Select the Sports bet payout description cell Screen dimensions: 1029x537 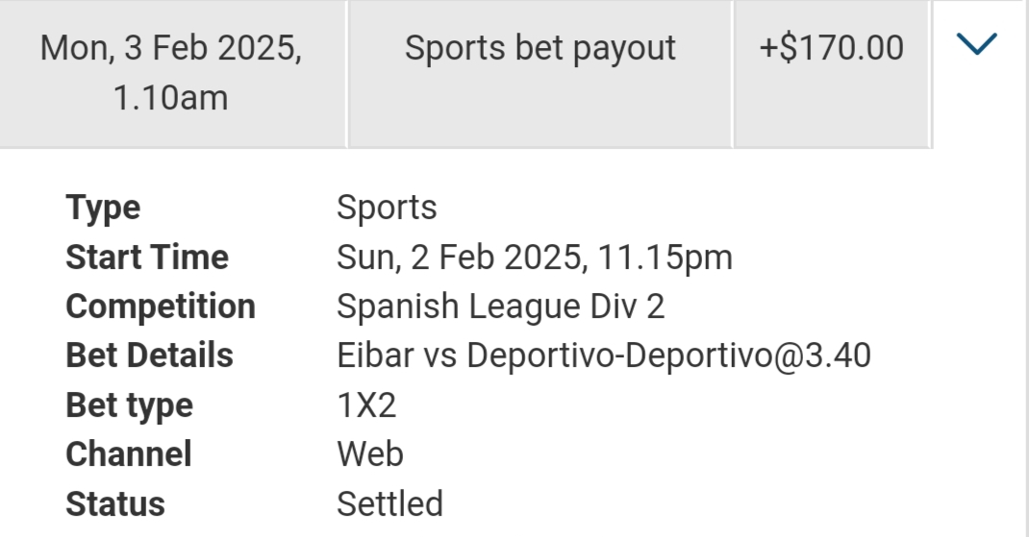[x=540, y=49]
